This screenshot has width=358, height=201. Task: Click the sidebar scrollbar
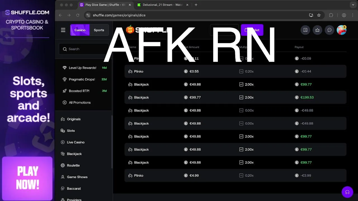coord(112,142)
